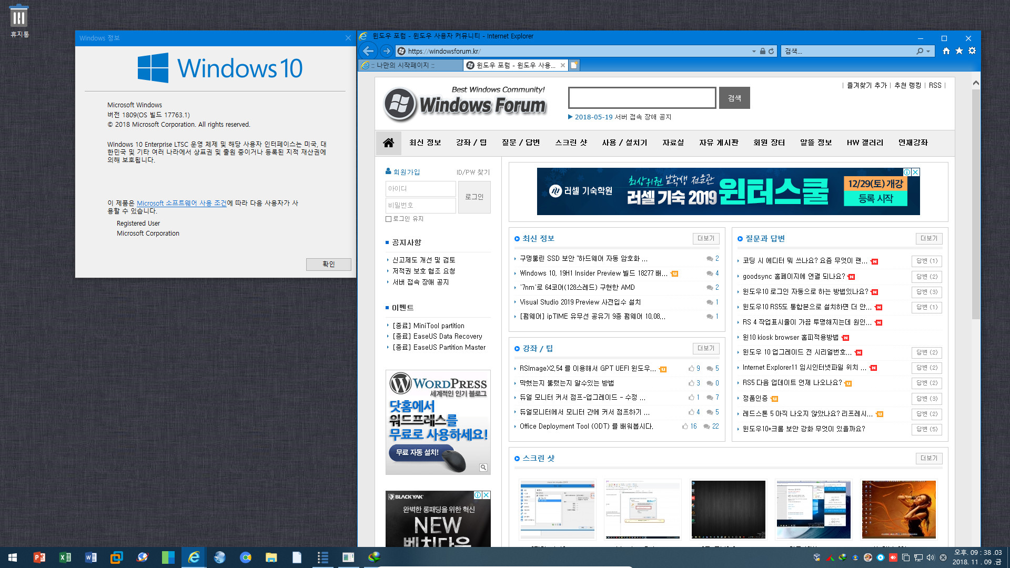
Task: Open the dark desktop screenshot thumbnail
Action: point(728,509)
